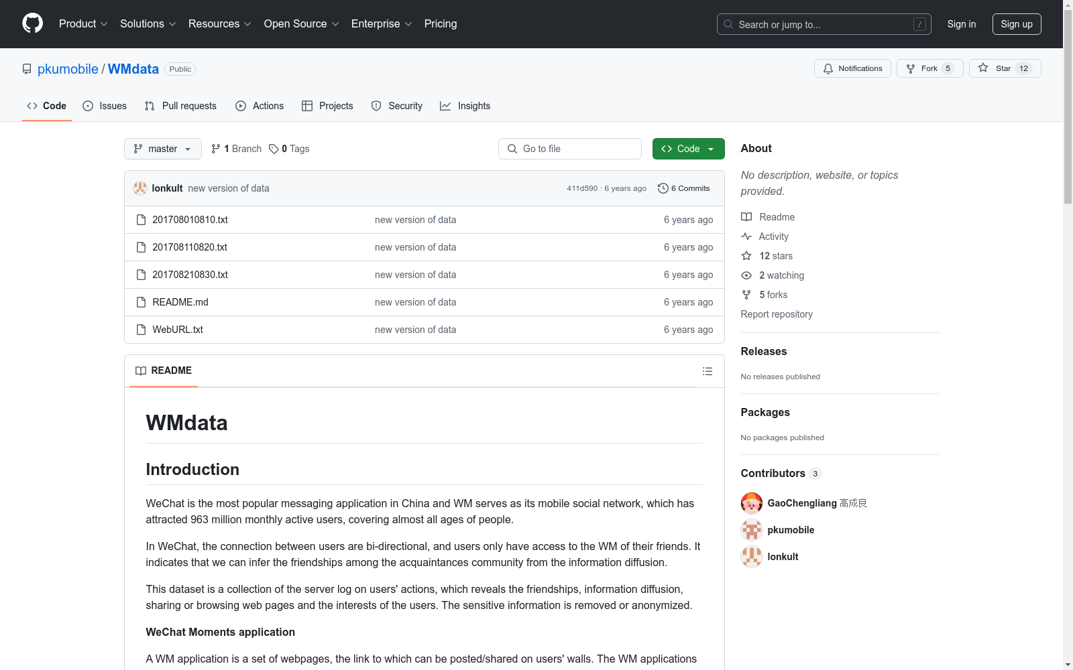The height and width of the screenshot is (670, 1073).
Task: Click the GitHub logo icon
Action: click(32, 23)
